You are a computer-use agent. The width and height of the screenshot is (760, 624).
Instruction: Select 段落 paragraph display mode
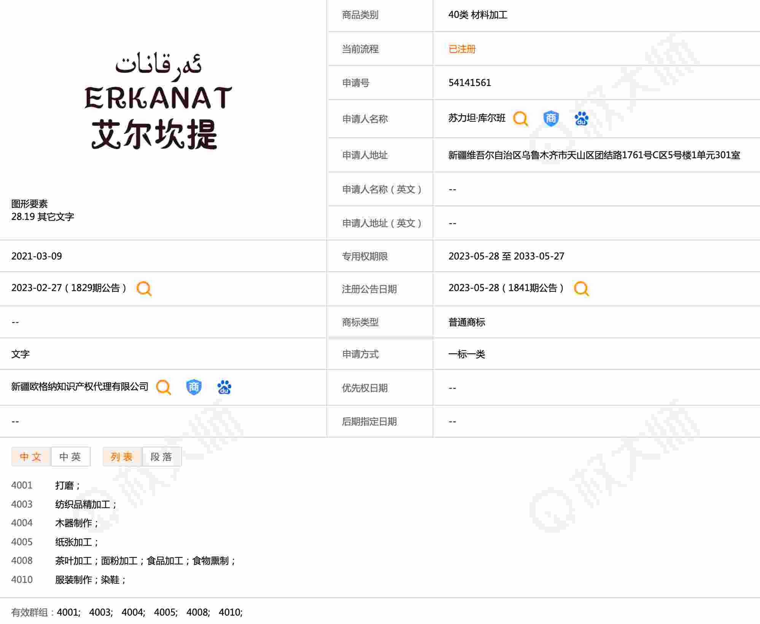click(162, 457)
